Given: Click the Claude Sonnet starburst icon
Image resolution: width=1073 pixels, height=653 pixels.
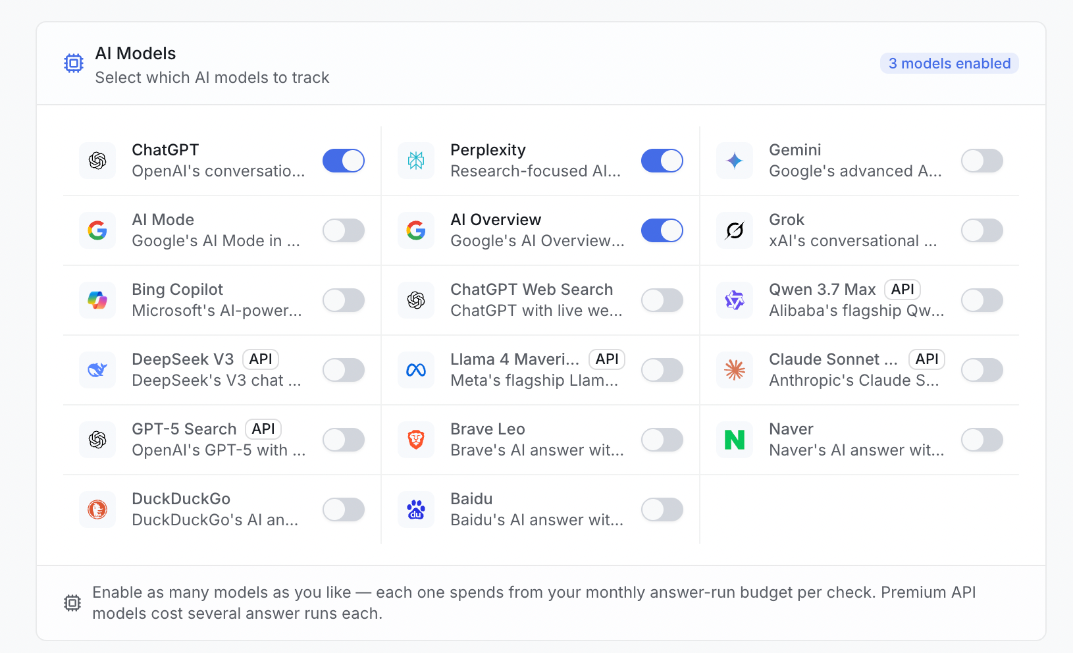Looking at the screenshot, I should (735, 370).
